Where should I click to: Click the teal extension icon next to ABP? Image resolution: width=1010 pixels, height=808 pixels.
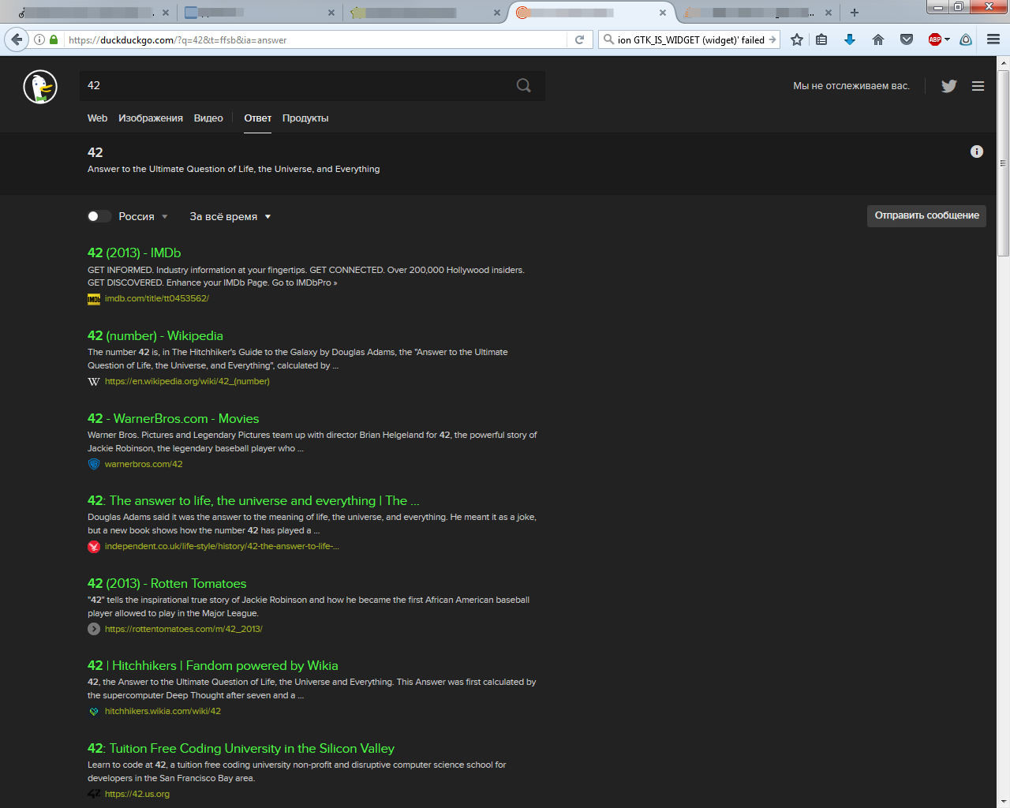[x=966, y=39]
